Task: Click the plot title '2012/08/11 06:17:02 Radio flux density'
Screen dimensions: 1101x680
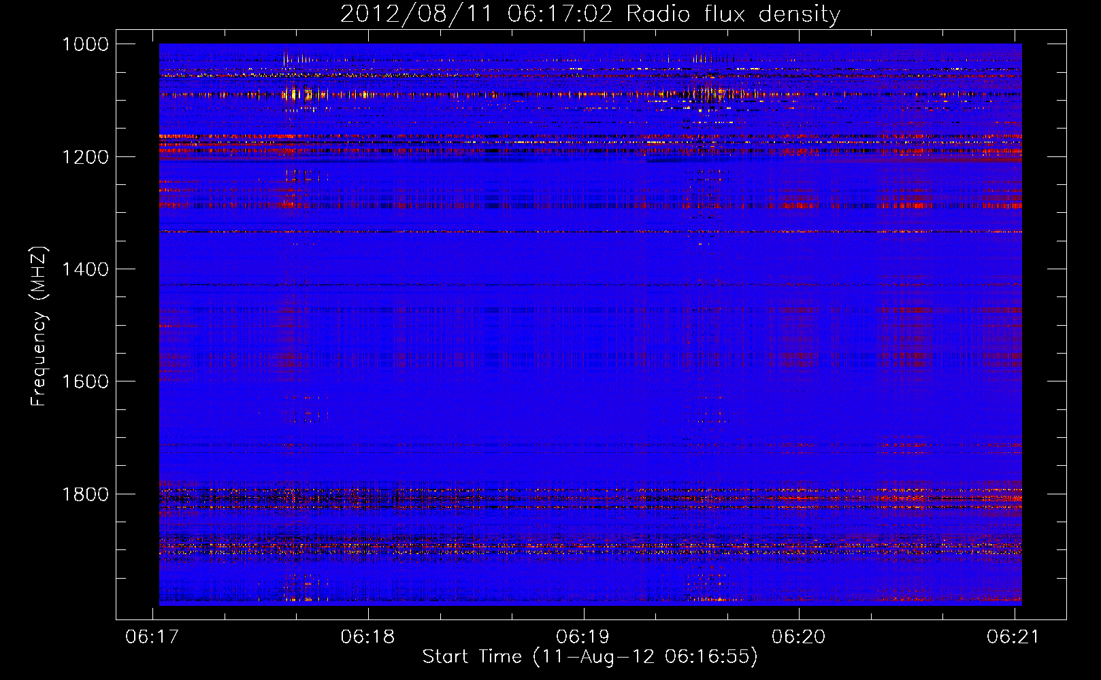Action: tap(590, 14)
